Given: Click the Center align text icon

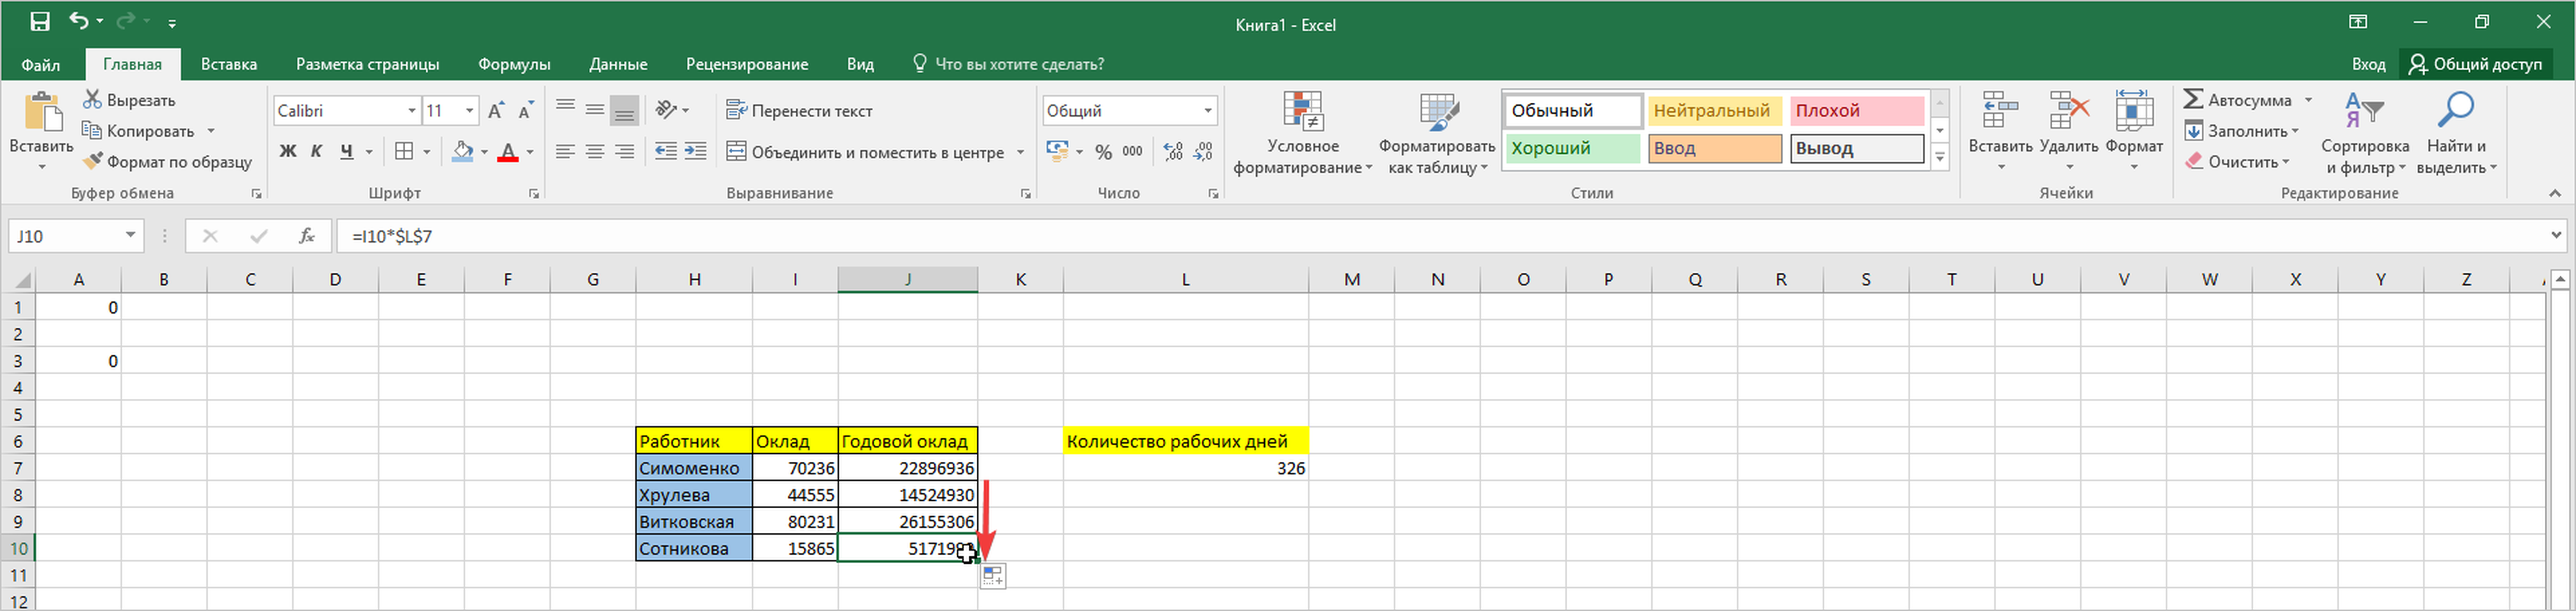Looking at the screenshot, I should 595,152.
